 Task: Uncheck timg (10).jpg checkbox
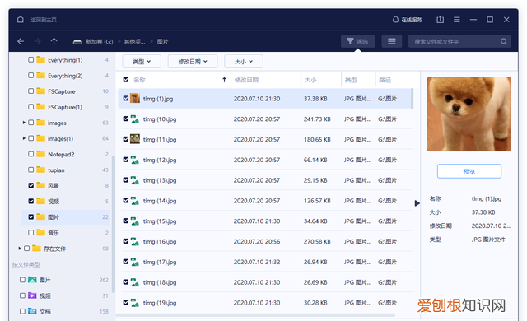coord(126,119)
